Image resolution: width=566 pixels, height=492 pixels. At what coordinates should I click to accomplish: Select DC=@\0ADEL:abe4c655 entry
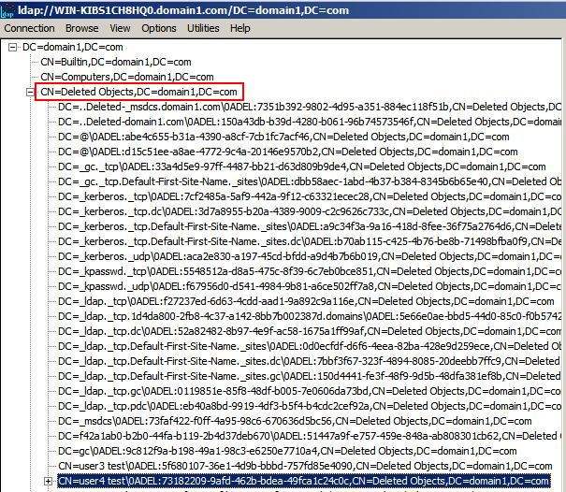coord(283,137)
